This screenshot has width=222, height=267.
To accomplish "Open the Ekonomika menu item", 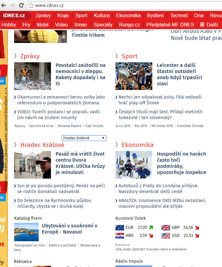I will (x=128, y=15).
